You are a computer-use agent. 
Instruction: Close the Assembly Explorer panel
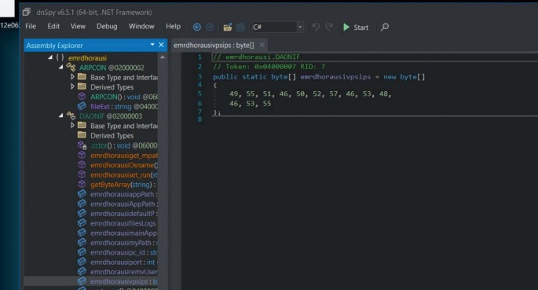(161, 45)
